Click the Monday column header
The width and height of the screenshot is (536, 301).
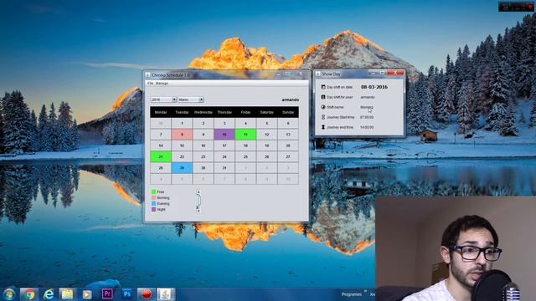click(x=161, y=112)
